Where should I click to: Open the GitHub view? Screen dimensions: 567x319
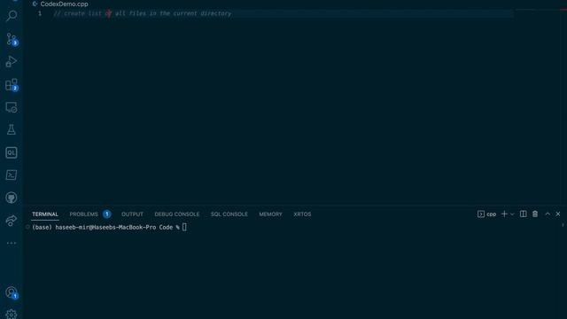click(x=12, y=198)
